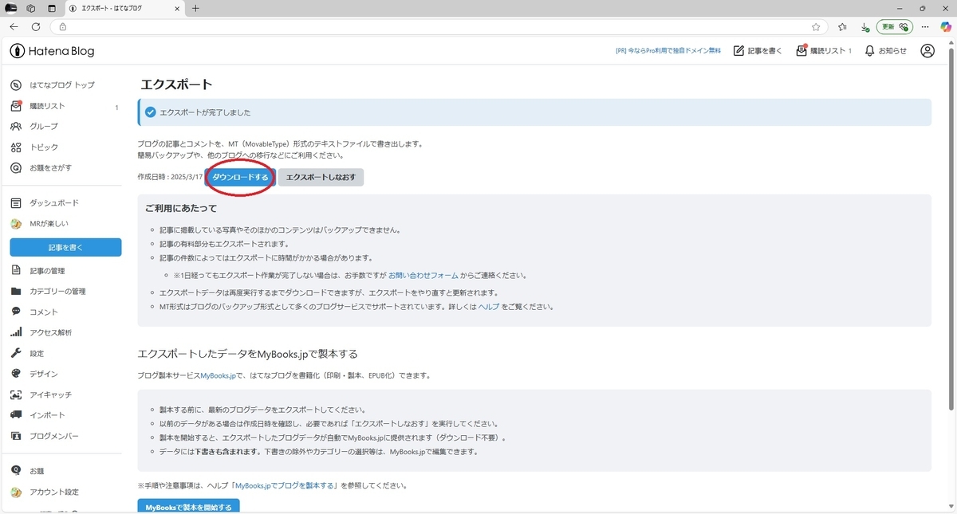
Task: Close the エクスポート browser tab
Action: point(176,8)
